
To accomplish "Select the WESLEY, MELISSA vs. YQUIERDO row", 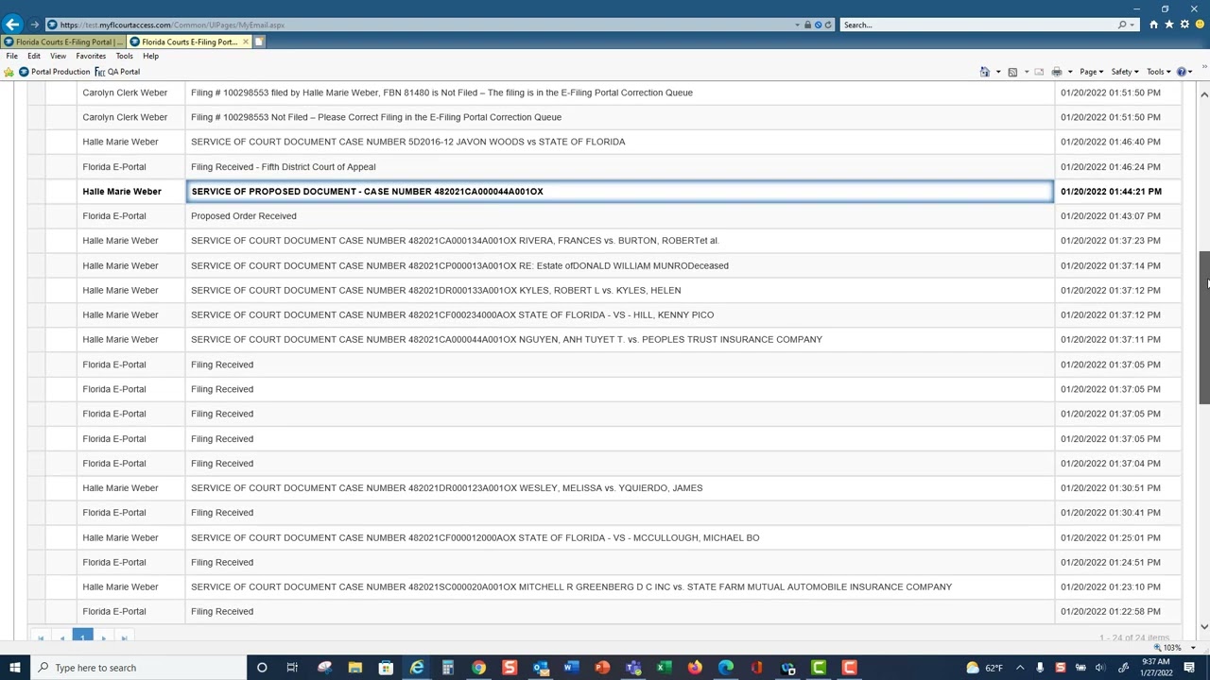I will [605, 488].
